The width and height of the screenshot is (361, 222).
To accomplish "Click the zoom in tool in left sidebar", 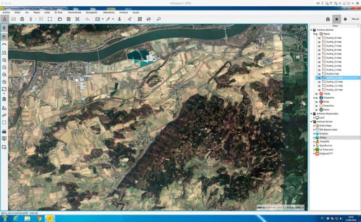I will pos(4,60).
